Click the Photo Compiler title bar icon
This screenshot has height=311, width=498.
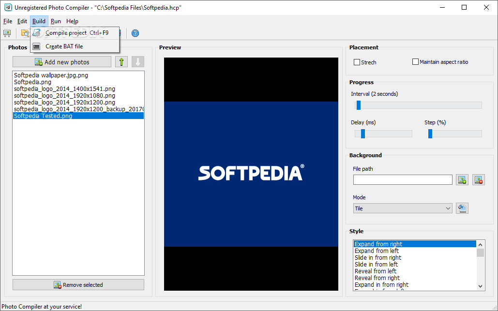(x=8, y=7)
